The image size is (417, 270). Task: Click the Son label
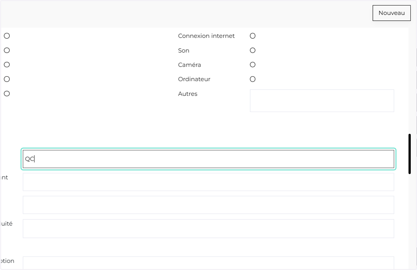click(x=183, y=50)
